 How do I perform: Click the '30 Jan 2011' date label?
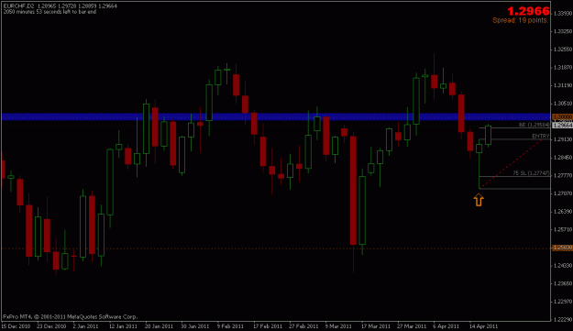pyautogui.click(x=195, y=325)
